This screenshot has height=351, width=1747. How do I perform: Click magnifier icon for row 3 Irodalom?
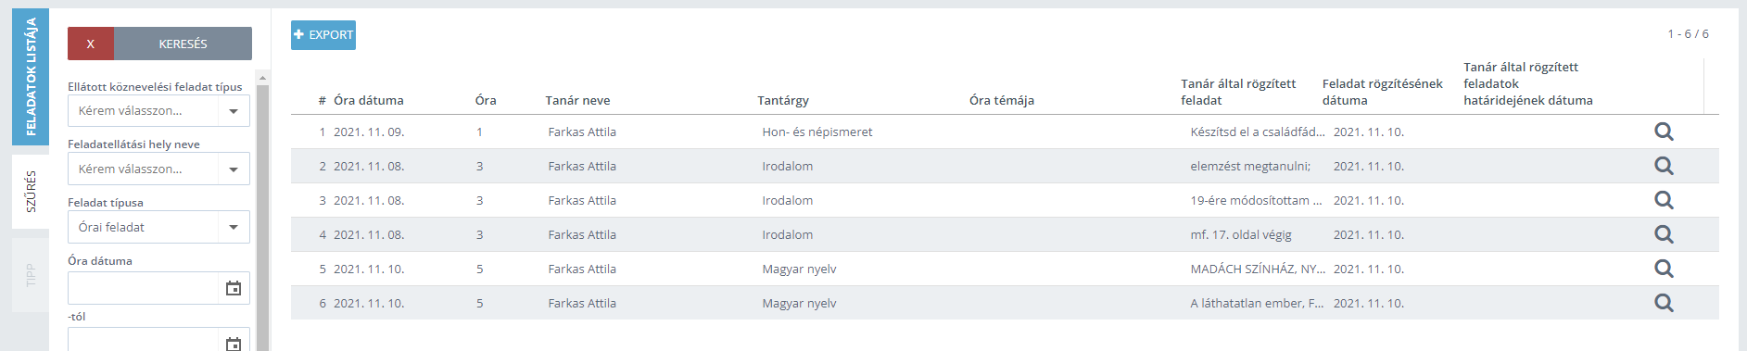coord(1664,200)
